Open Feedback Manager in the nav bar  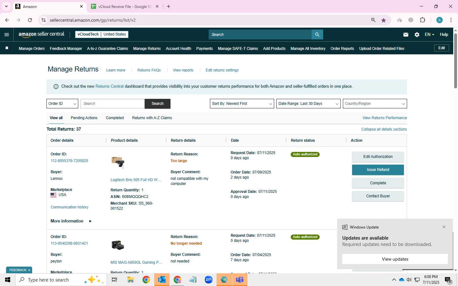pos(66,49)
